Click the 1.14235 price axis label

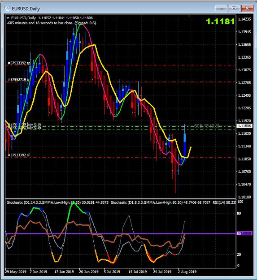[x=244, y=19]
